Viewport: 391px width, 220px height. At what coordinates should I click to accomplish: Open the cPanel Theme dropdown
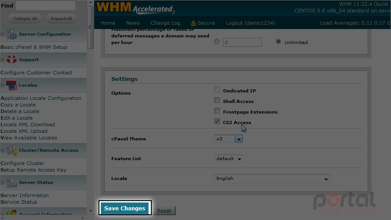228,139
